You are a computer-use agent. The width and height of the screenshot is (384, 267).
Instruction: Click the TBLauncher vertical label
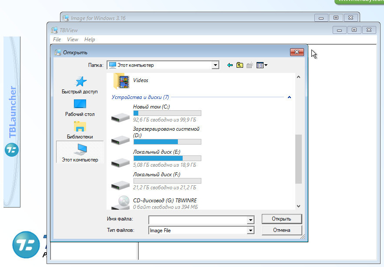(12, 112)
